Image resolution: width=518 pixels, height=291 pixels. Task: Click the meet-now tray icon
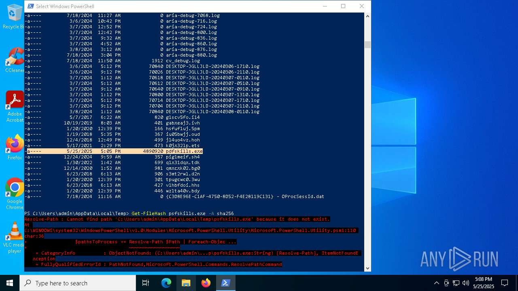pos(446,283)
